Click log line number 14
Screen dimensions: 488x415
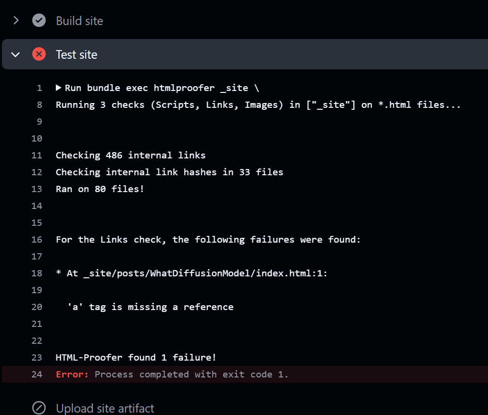click(x=37, y=206)
